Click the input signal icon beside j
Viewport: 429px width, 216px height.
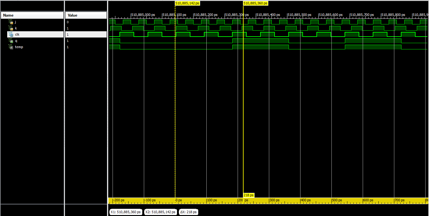click(11, 22)
